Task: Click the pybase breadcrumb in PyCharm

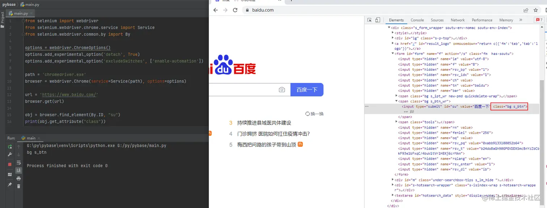Action: click(9, 5)
